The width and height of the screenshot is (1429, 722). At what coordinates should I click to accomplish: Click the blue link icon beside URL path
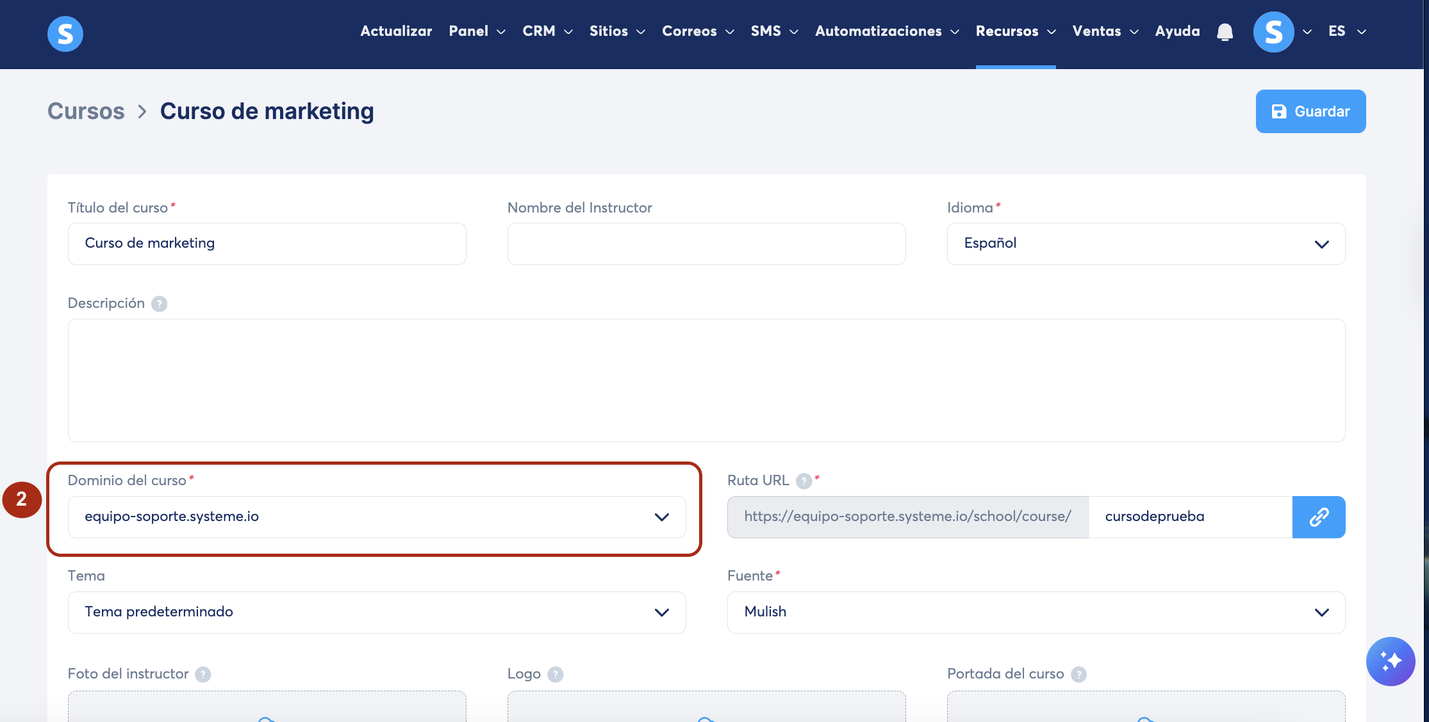pyautogui.click(x=1318, y=517)
